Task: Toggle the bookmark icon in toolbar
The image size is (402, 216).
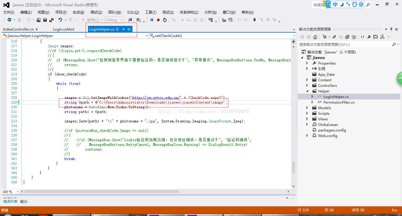Action: (255, 20)
